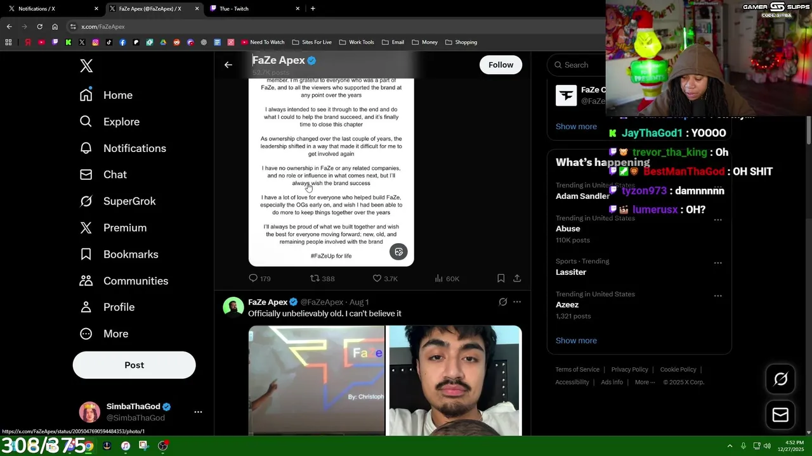Expand the footer More dropdown

coord(645,382)
